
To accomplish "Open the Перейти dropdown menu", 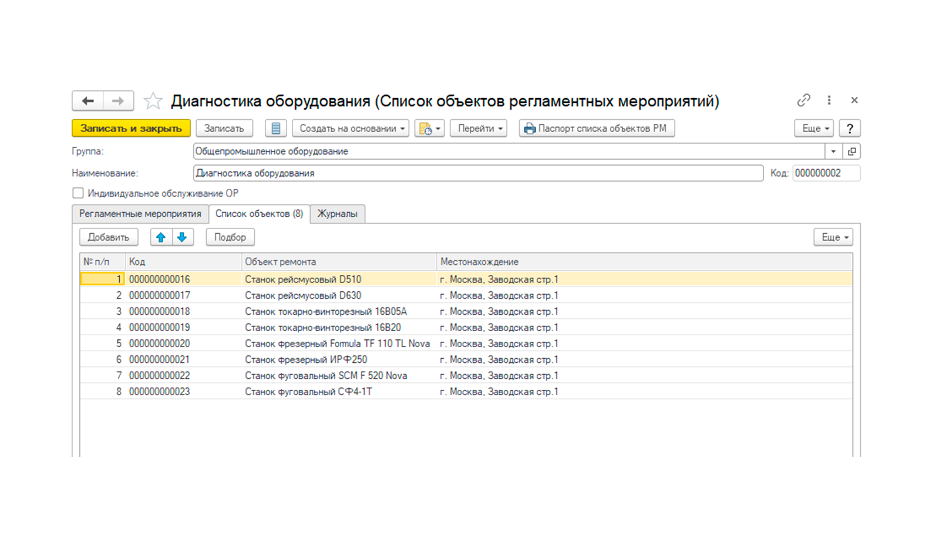I will pos(479,128).
